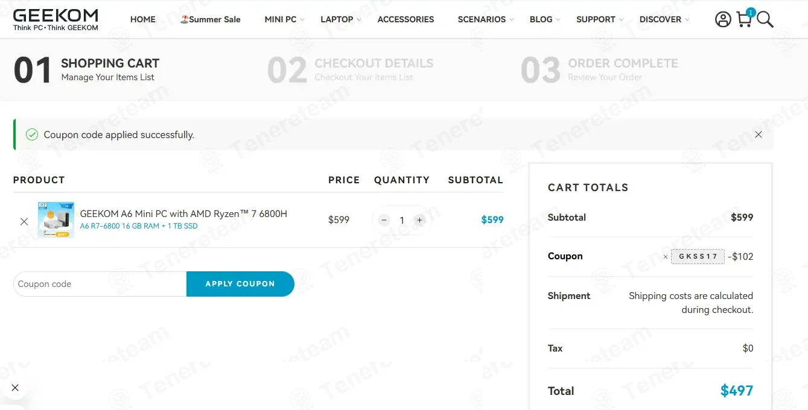Click the variation text A6 R7-6800 16 GB RAM

pyautogui.click(x=139, y=226)
